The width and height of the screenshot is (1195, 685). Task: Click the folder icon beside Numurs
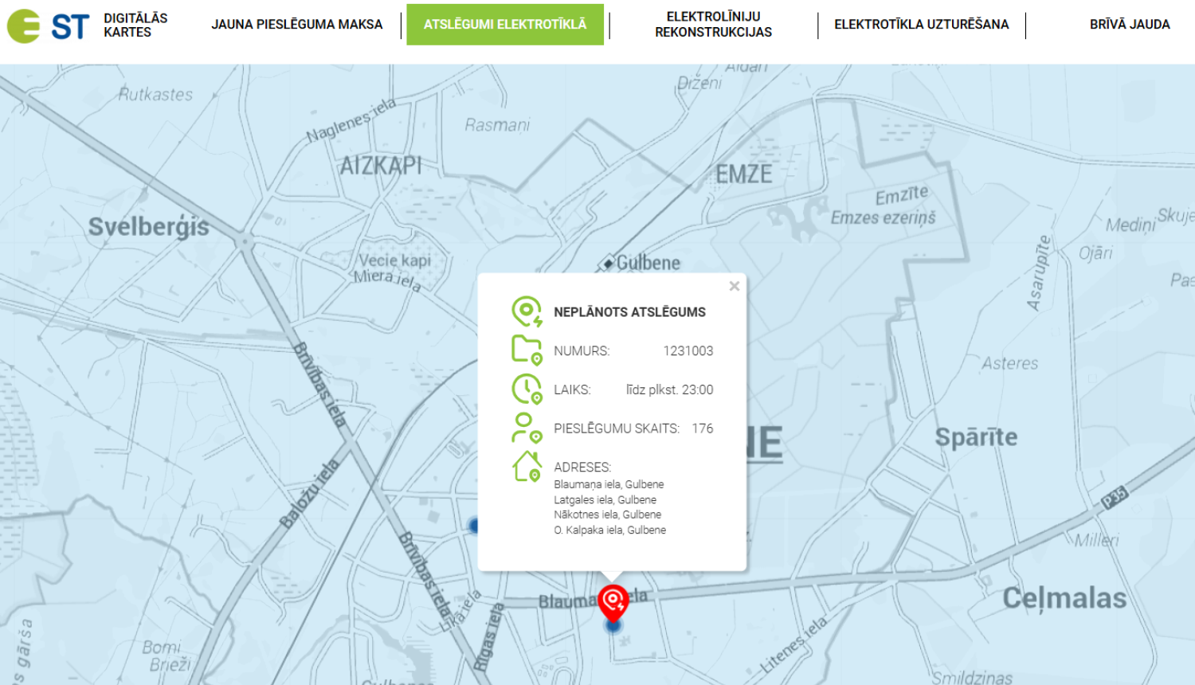(527, 350)
